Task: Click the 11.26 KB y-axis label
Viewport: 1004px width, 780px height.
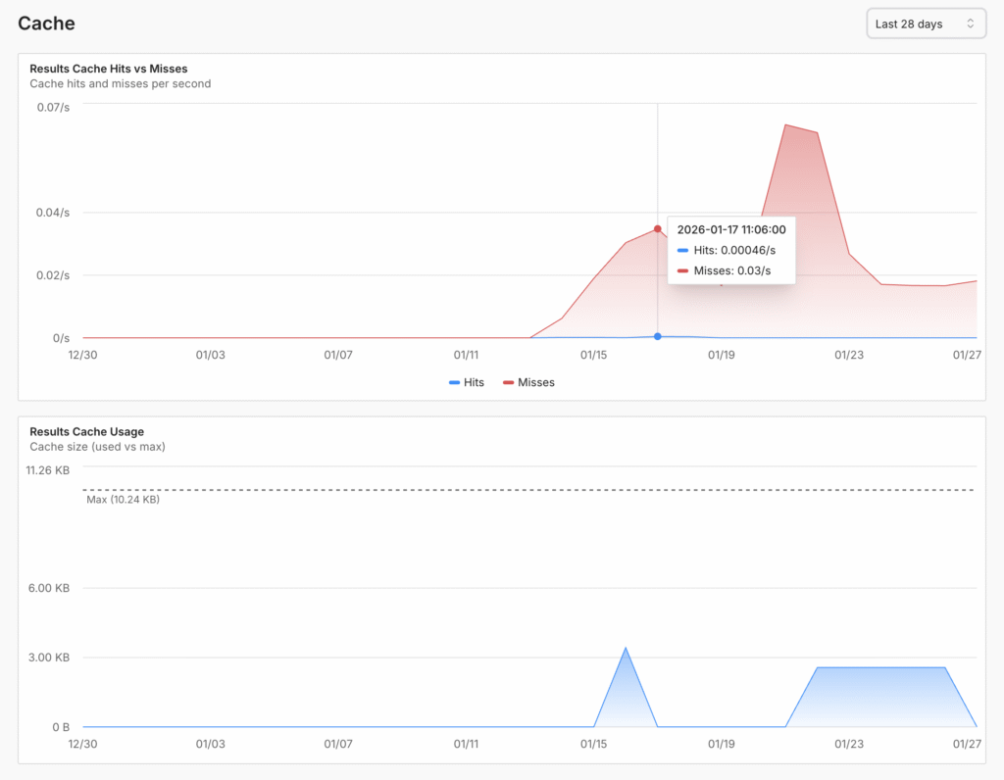Action: [x=47, y=470]
